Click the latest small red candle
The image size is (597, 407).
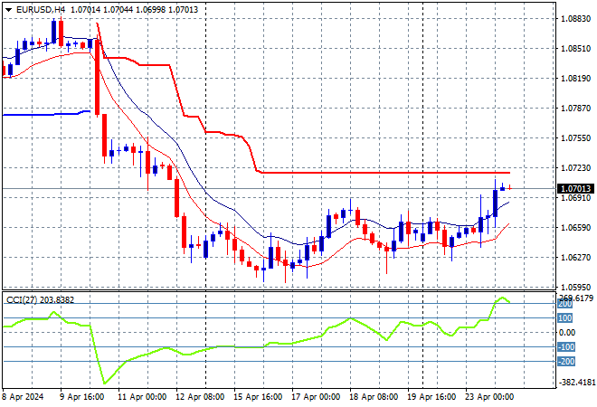(510, 187)
